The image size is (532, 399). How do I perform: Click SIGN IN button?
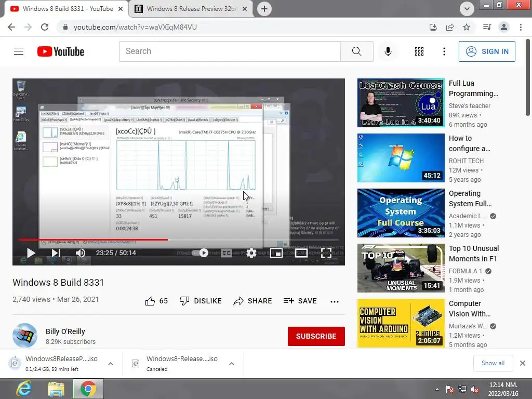click(487, 51)
